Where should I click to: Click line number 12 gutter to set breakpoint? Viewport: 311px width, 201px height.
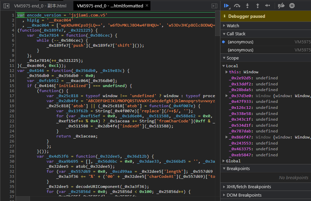tap(11, 71)
